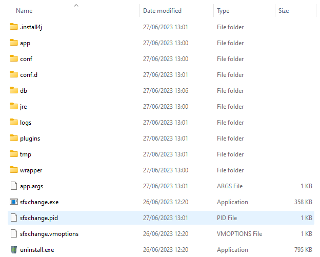The height and width of the screenshot is (257, 320).
Task: Click the wrapper folder name
Action: point(31,170)
